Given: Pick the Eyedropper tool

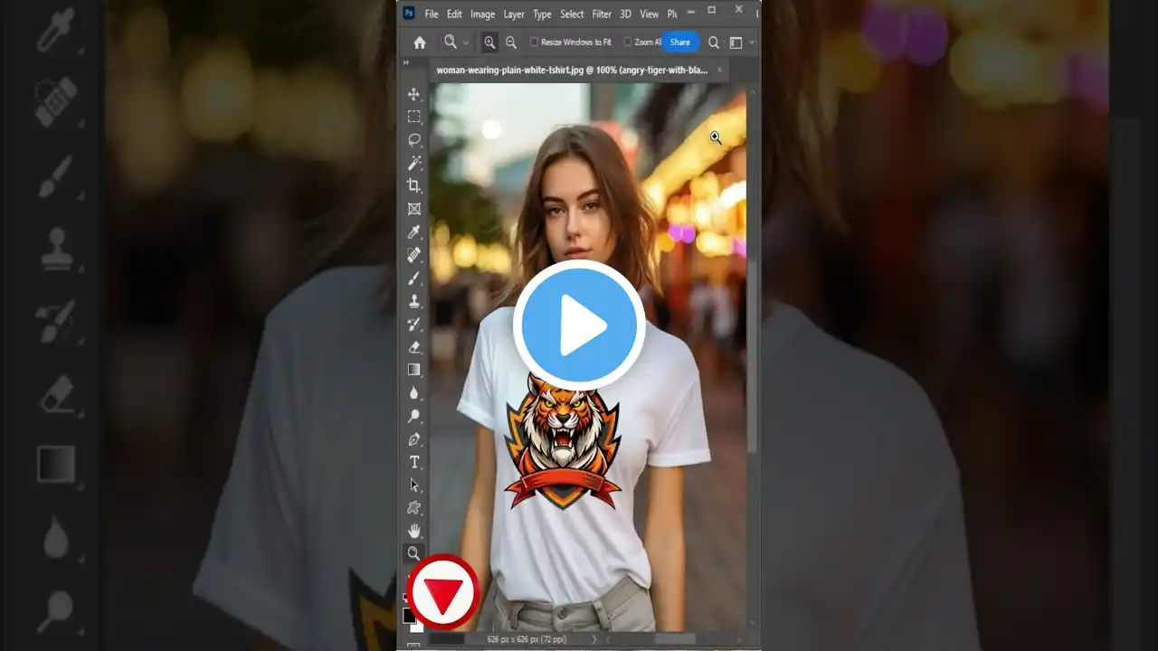Looking at the screenshot, I should [x=414, y=231].
